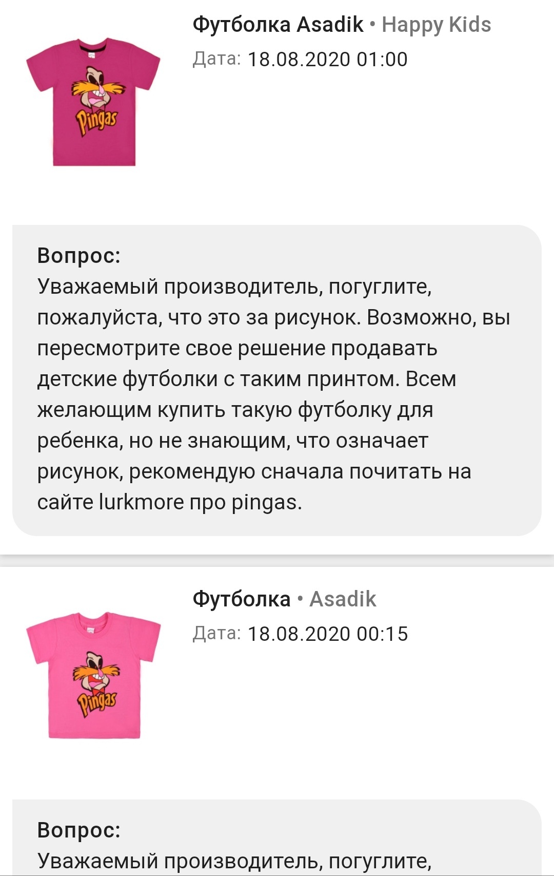Open the Happy Kids brand link
554x876 pixels.
[436, 25]
